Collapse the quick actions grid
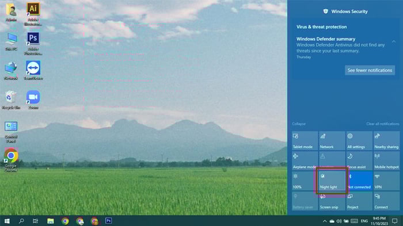Image resolution: width=403 pixels, height=226 pixels. (299, 124)
